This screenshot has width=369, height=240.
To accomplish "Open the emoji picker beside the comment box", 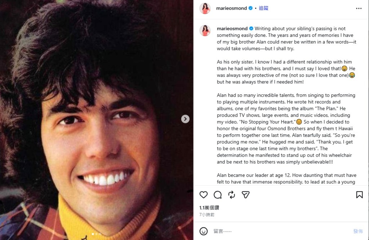I will coord(204,231).
